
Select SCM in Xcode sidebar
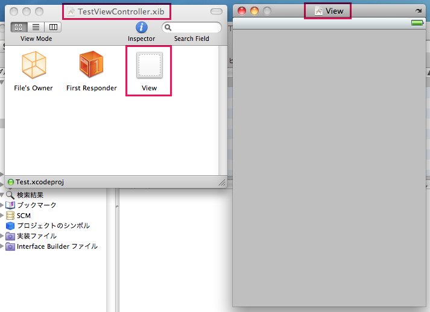click(x=24, y=216)
